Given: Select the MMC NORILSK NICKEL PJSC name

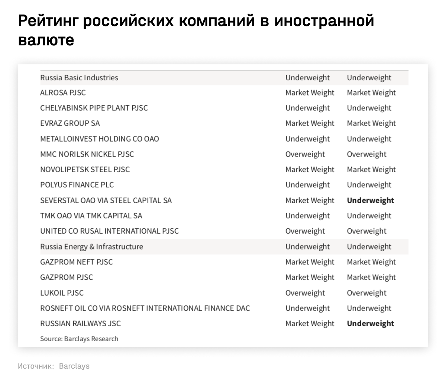Looking at the screenshot, I should click(x=87, y=154).
